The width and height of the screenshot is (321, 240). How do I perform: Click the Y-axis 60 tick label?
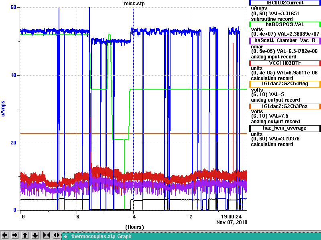13,7
